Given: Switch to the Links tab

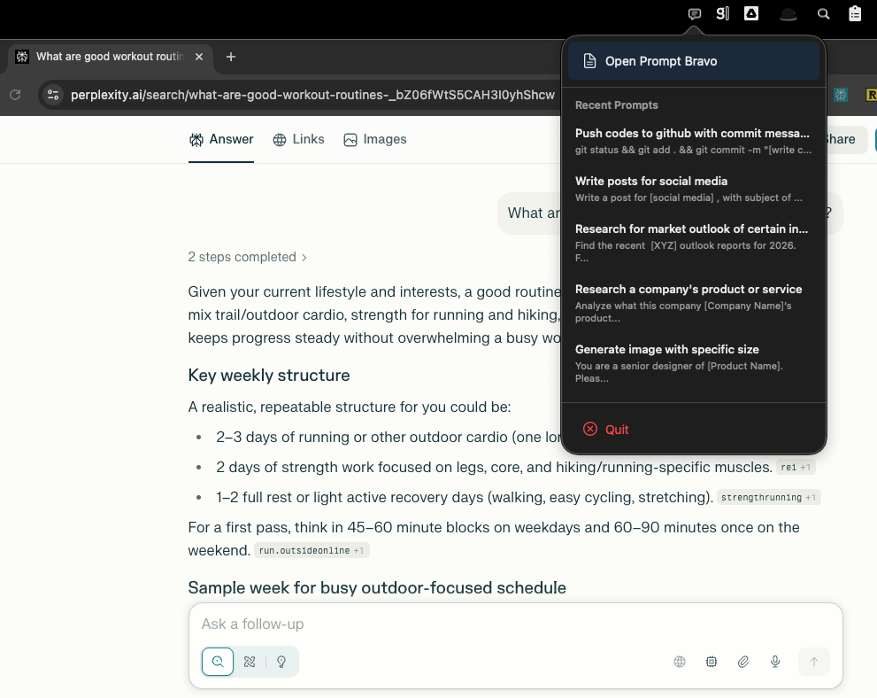Looking at the screenshot, I should (x=298, y=139).
